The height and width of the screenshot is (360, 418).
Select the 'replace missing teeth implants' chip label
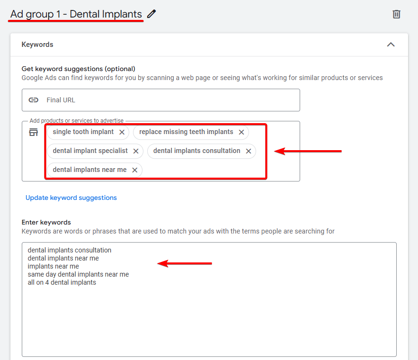[x=186, y=132]
